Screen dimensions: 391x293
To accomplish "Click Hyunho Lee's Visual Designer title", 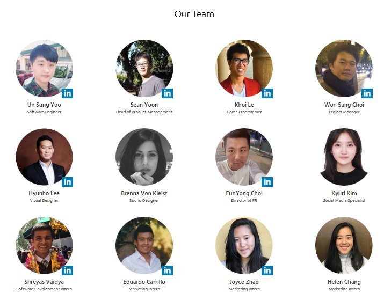I will [x=44, y=200].
